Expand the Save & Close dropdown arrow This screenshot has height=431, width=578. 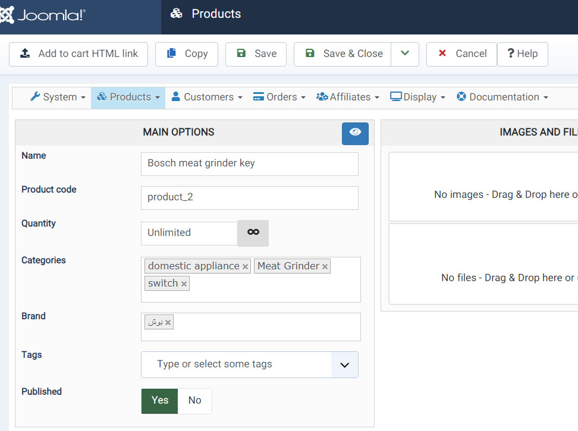pos(405,54)
